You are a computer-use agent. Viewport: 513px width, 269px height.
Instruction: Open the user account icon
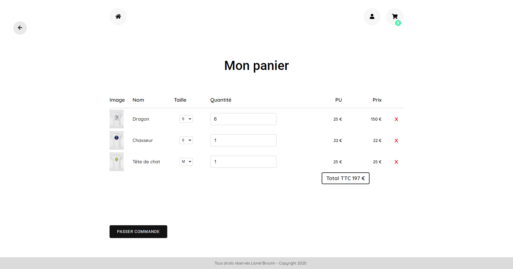tap(372, 17)
